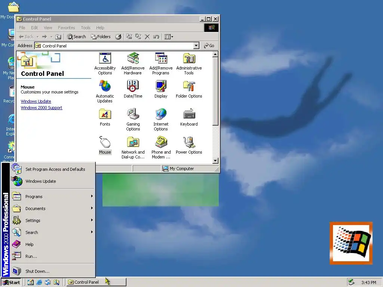The image size is (383, 287).
Task: Select Help in the Start menu
Action: pyautogui.click(x=52, y=244)
